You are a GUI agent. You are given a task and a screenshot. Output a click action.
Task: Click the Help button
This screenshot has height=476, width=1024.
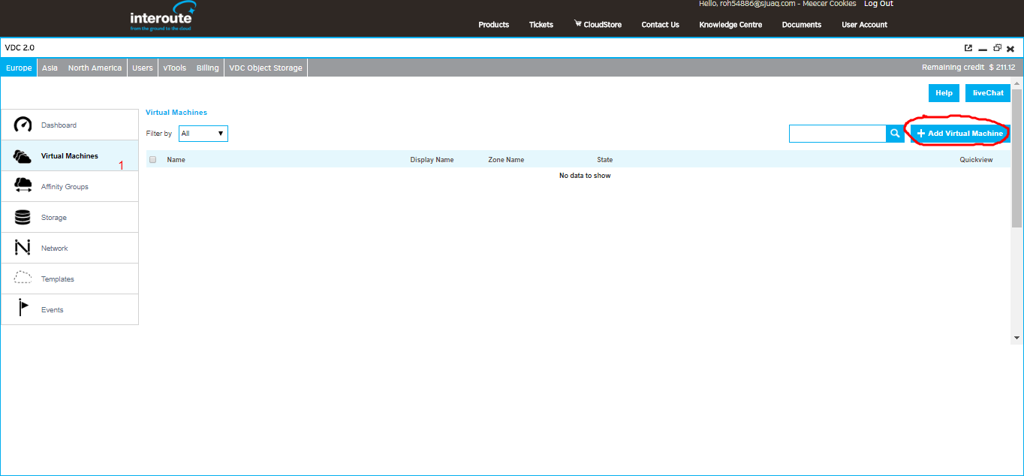click(x=944, y=93)
